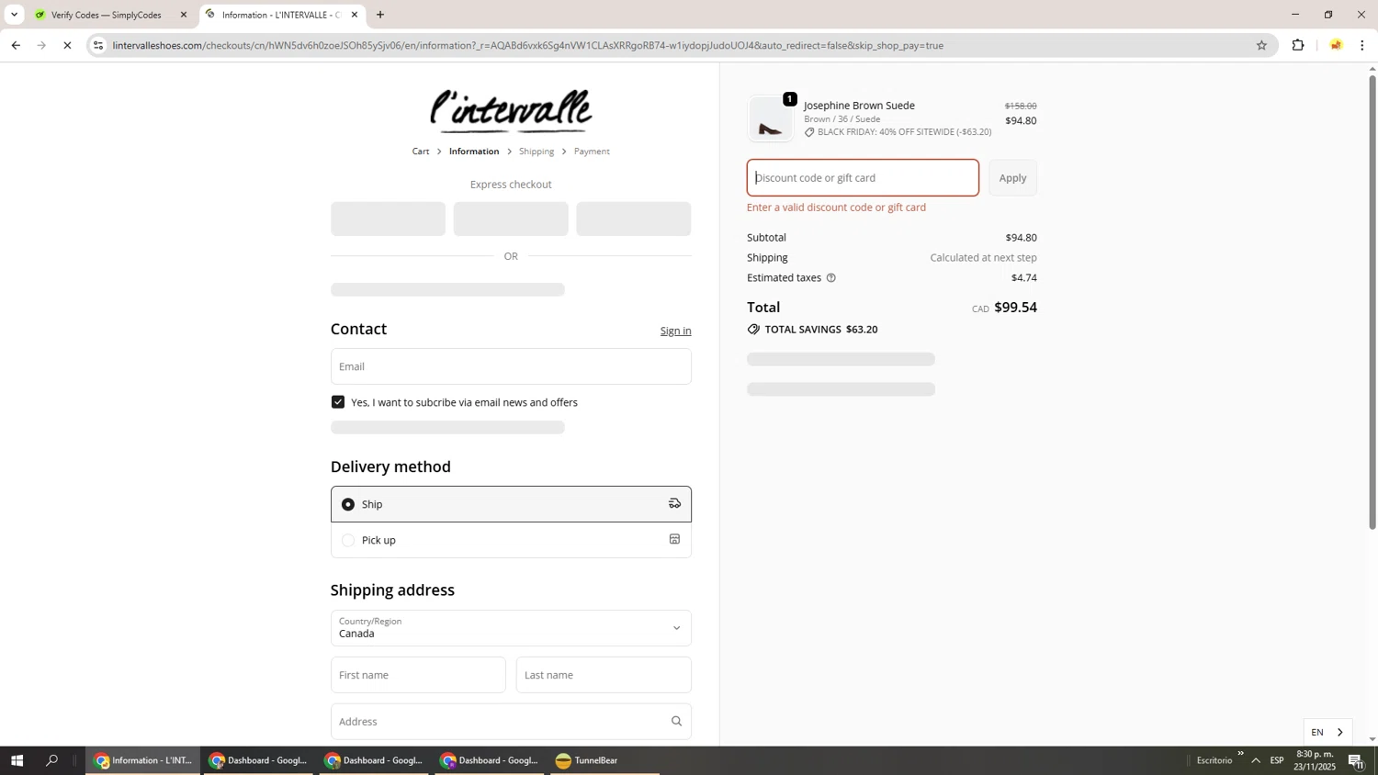Uncheck email news and offers checkbox
The image size is (1378, 775).
point(338,402)
